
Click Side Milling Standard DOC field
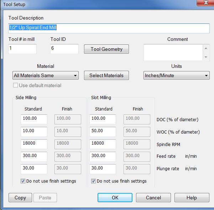(x=34, y=119)
